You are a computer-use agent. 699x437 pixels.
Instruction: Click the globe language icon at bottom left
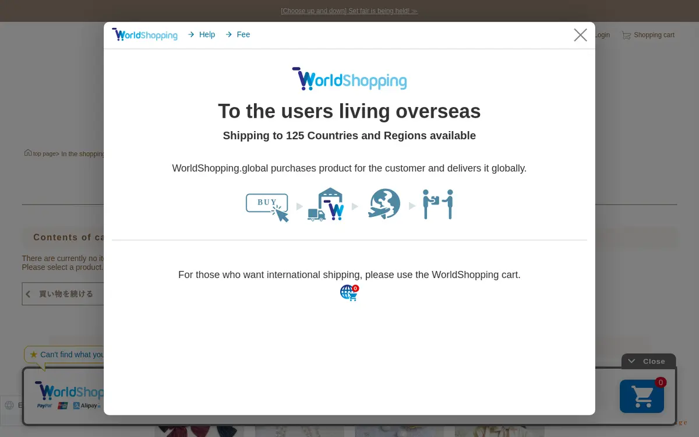(9, 405)
